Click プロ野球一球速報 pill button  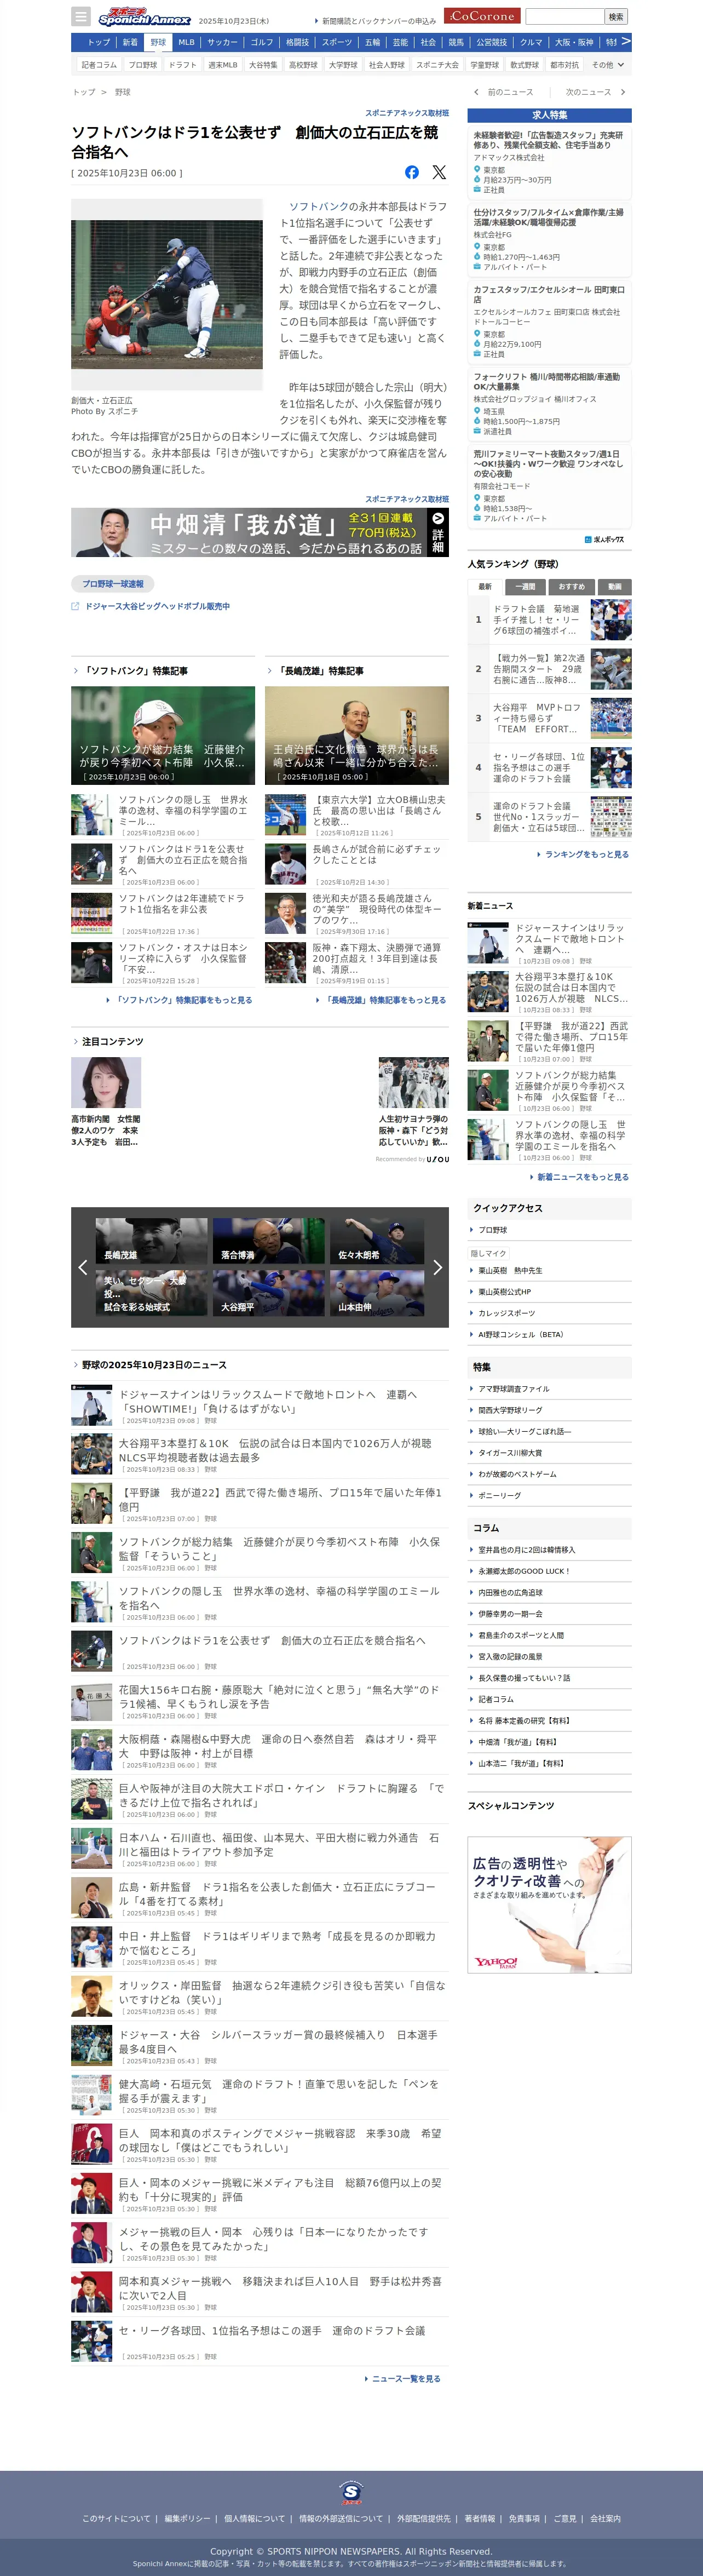click(x=112, y=583)
